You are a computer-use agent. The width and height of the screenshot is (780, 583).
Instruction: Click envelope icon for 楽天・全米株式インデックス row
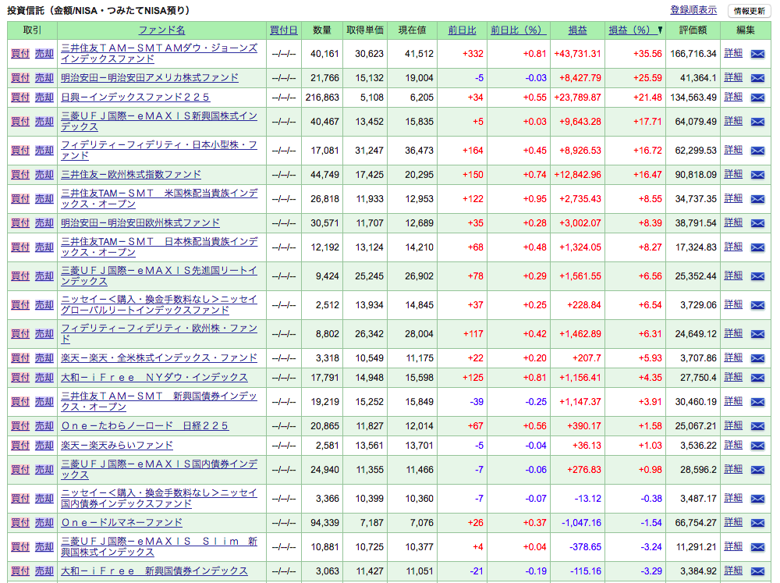(757, 358)
